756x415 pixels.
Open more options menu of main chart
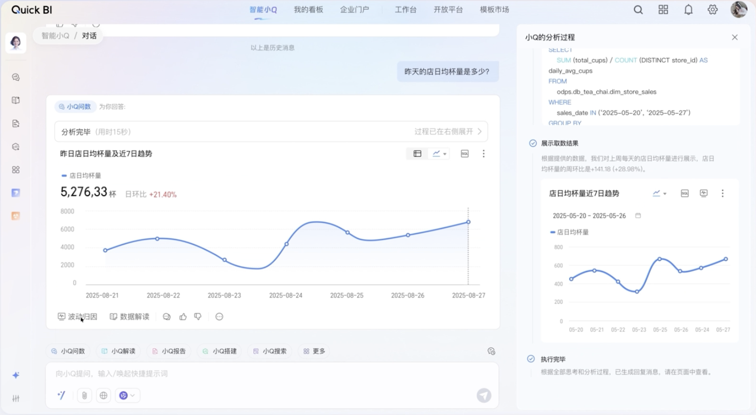[483, 154]
